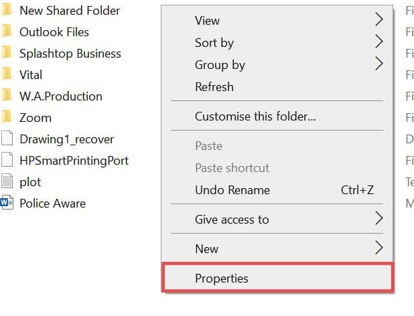The height and width of the screenshot is (316, 414).
Task: Select the plot text file icon
Action: point(7,181)
